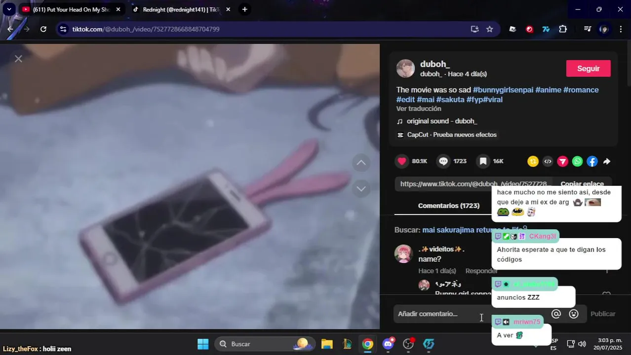Screen dimensions: 631x355
Task: Close the Rednight TikTok tab
Action: tap(228, 9)
